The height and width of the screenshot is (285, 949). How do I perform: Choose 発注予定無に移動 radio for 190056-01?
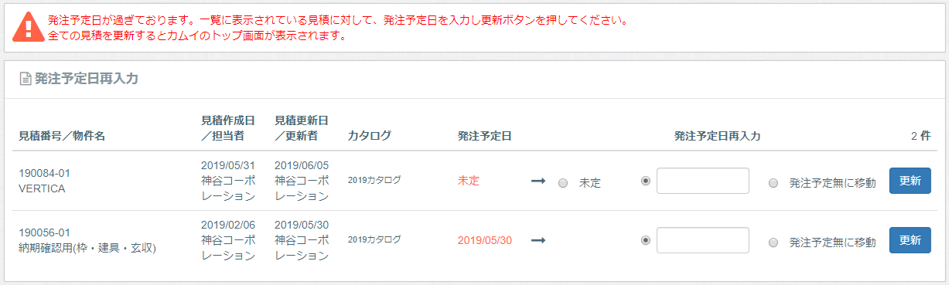(773, 243)
